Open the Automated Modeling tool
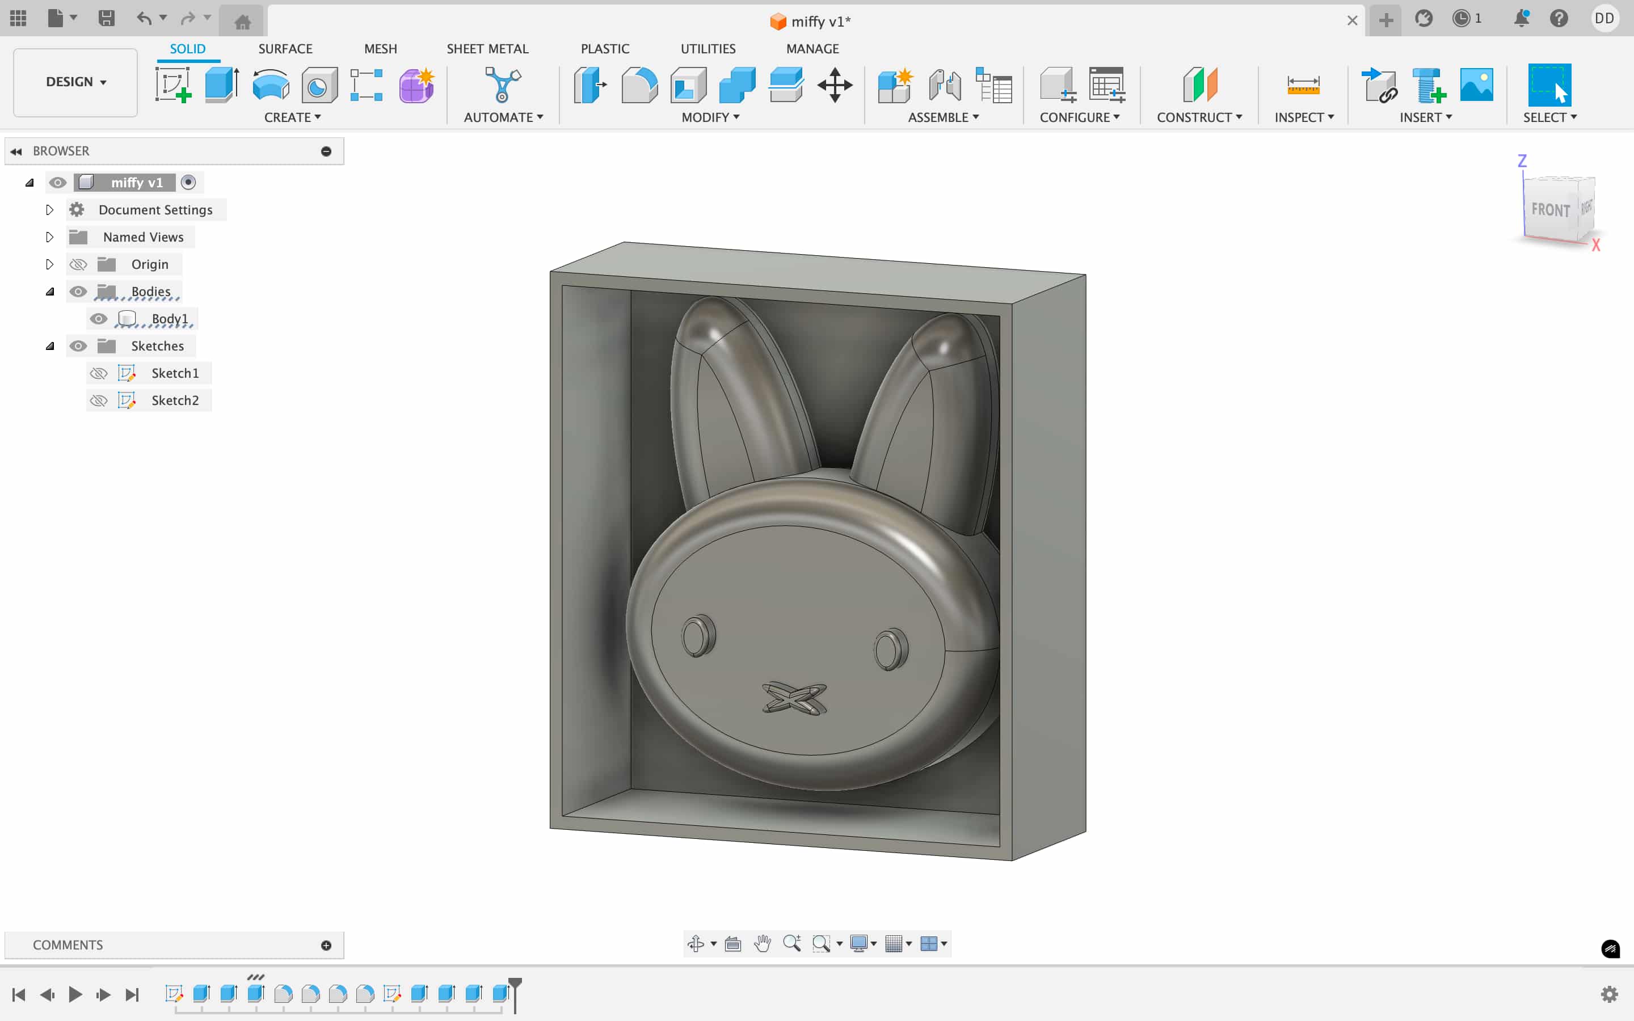Image resolution: width=1634 pixels, height=1021 pixels. pyautogui.click(x=503, y=85)
